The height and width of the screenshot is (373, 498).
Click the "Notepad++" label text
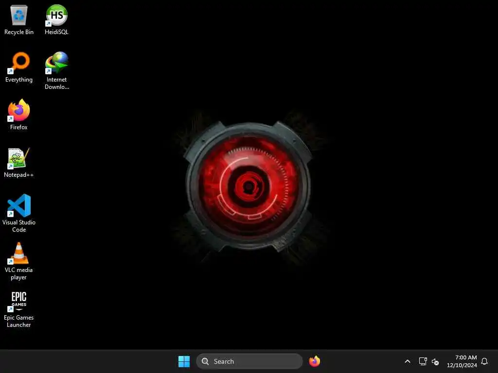pyautogui.click(x=19, y=175)
